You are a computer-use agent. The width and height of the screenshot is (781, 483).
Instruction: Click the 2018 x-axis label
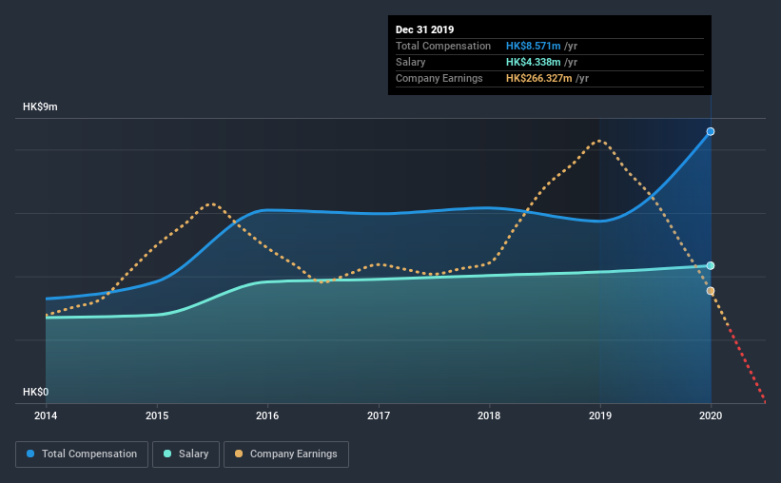click(489, 415)
